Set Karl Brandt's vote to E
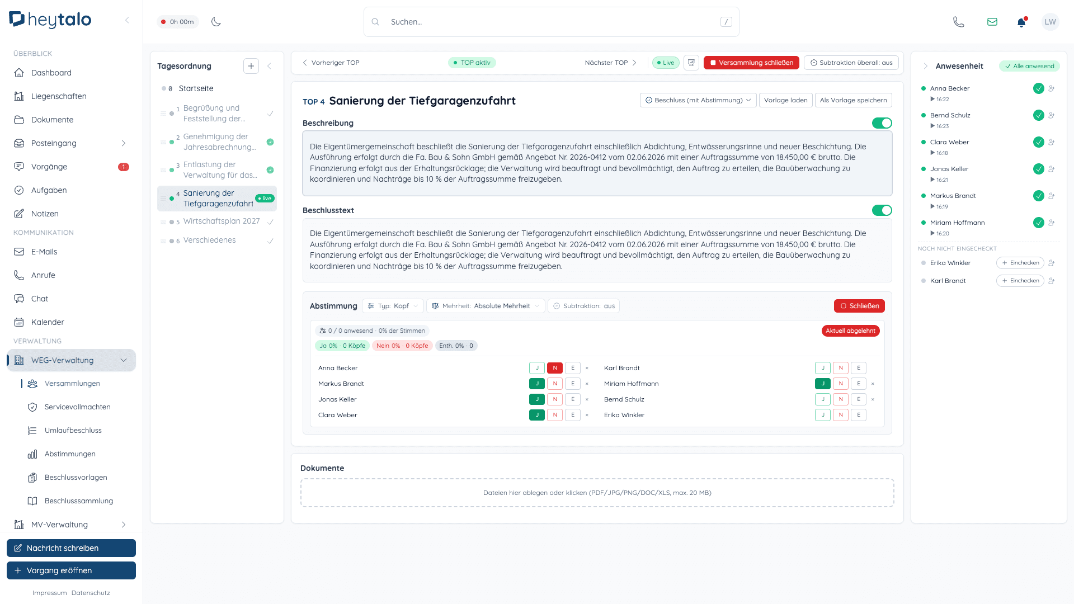Screen dimensions: 1074x604 point(859,368)
